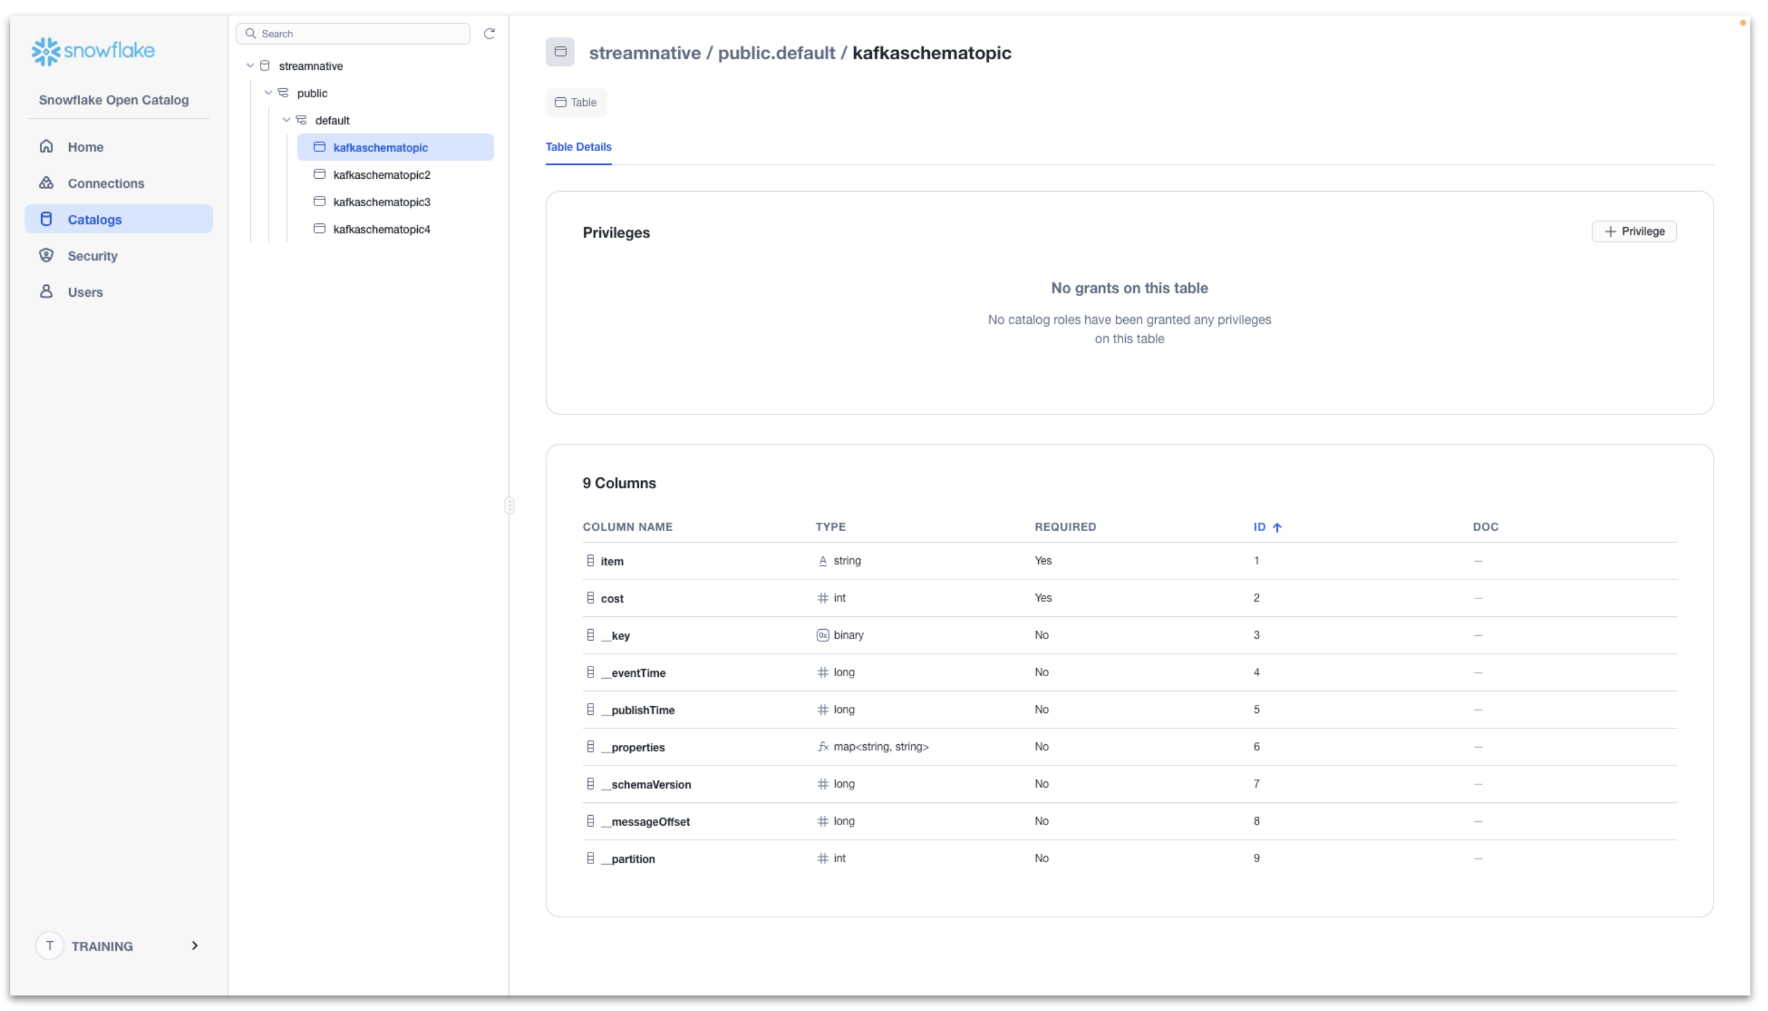Select the Home icon in the sidebar

click(x=46, y=146)
